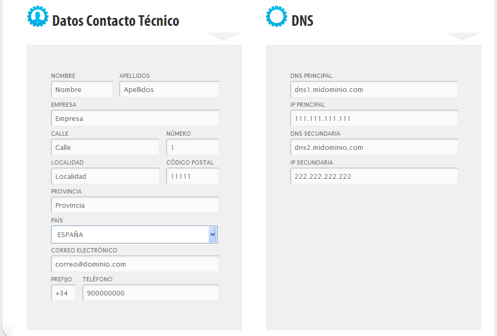The width and height of the screenshot is (497, 336).
Task: Click the Prefijo +34 field
Action: coord(64,293)
